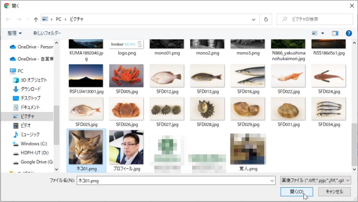Open the 整理 menu
The width and height of the screenshot is (358, 202).
pos(15,33)
